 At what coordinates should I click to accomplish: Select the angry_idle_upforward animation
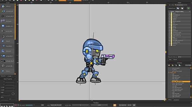pyautogui.click(x=178, y=83)
